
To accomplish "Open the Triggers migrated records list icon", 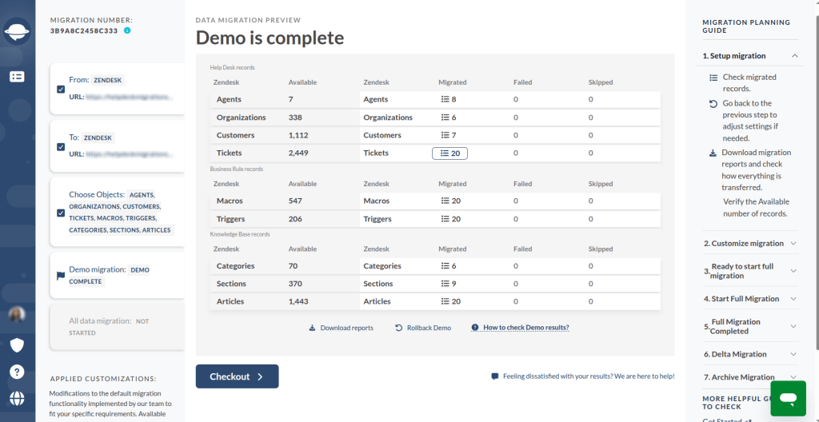I will (x=445, y=219).
